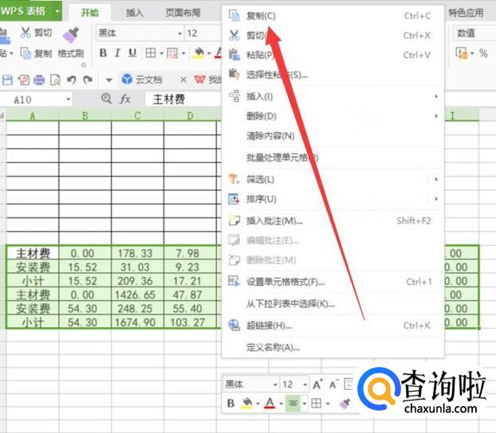Viewport: 496px width, 433px height.
Task: Choose Define Name (定义名称)
Action: pyautogui.click(x=331, y=347)
